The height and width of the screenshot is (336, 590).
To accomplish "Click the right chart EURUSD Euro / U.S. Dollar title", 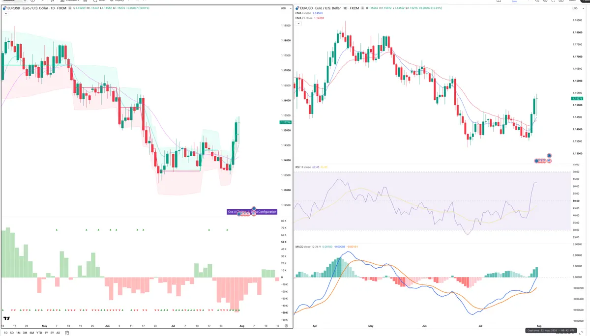I will 329,8.
